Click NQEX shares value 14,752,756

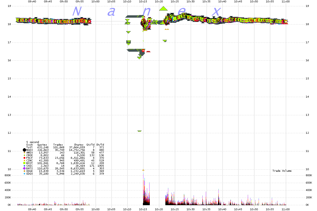(77, 150)
